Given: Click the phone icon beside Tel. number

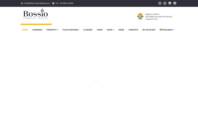Looking at the screenshot, I should [53, 3].
